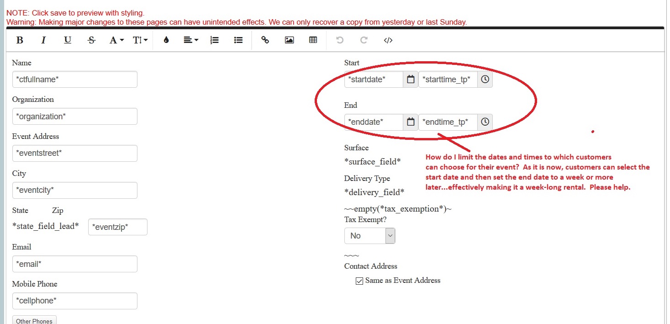Viewport: 670px width, 324px height.
Task: Apply strikethrough formatting
Action: point(91,40)
